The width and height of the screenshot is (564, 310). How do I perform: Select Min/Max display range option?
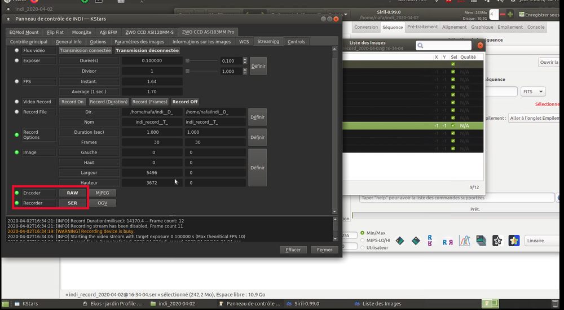(x=373, y=233)
